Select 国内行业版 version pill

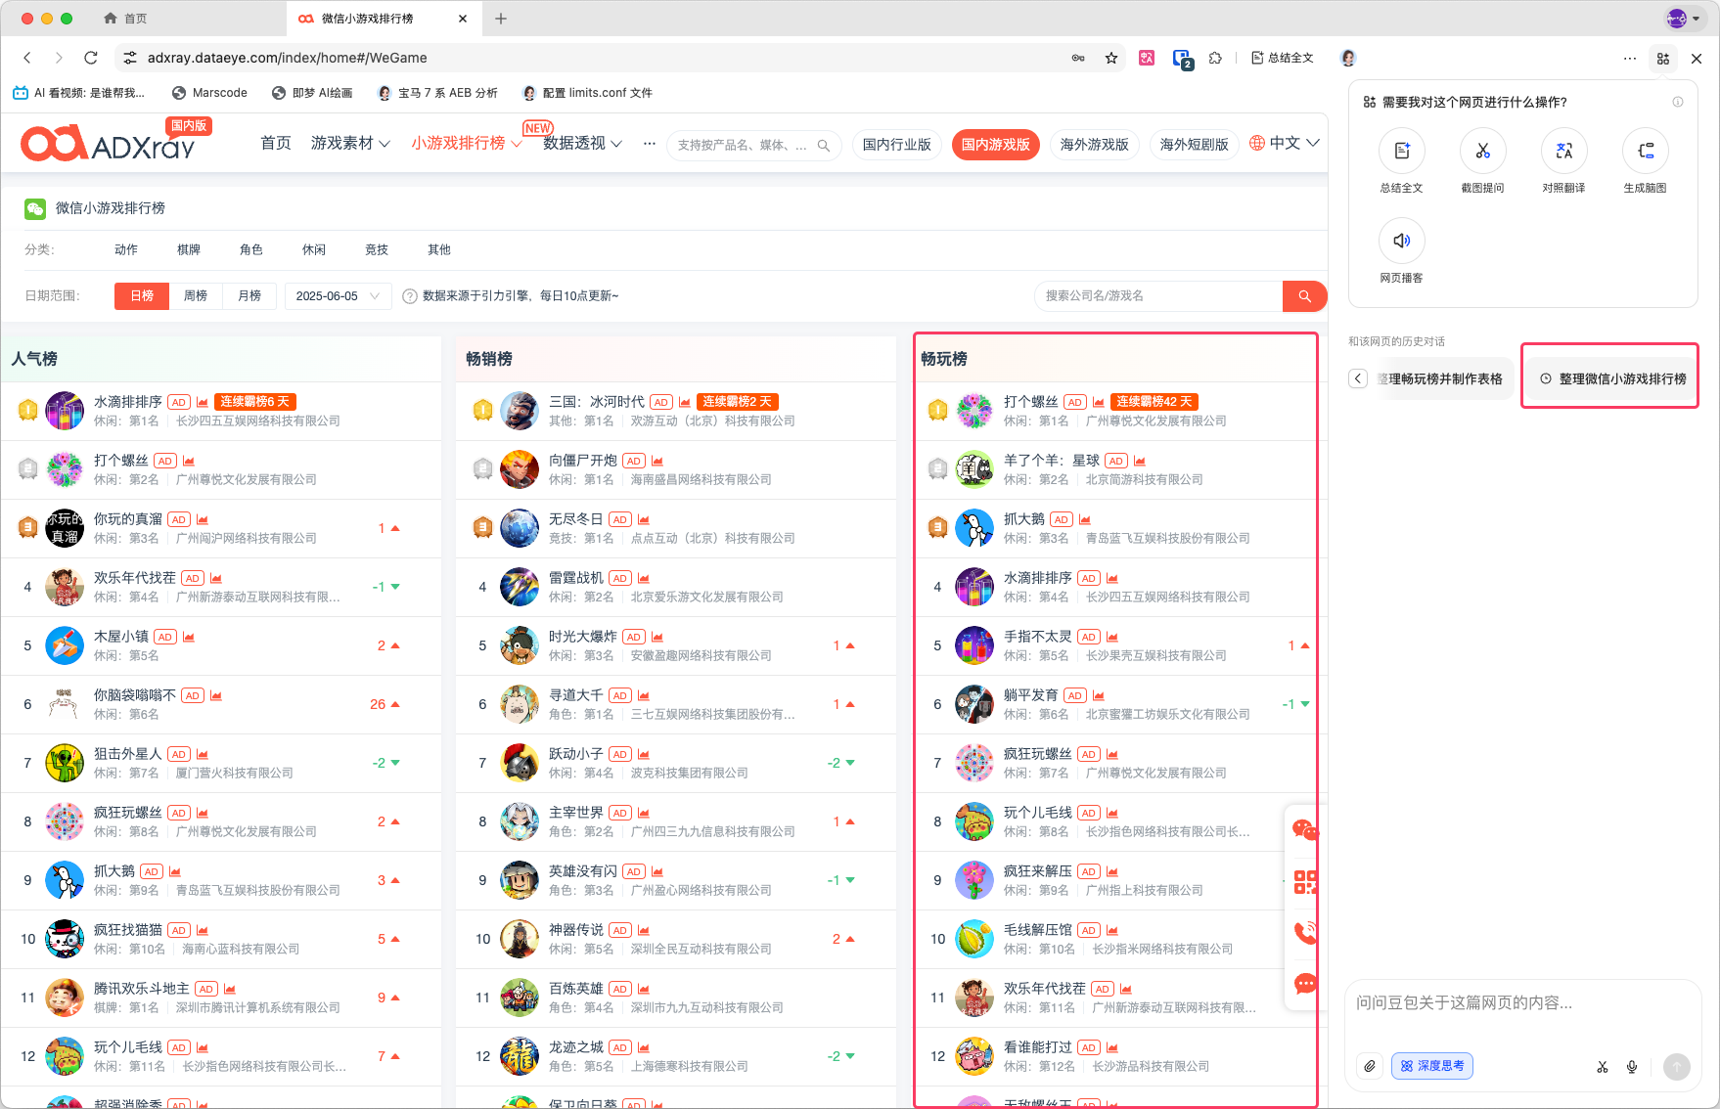[896, 145]
